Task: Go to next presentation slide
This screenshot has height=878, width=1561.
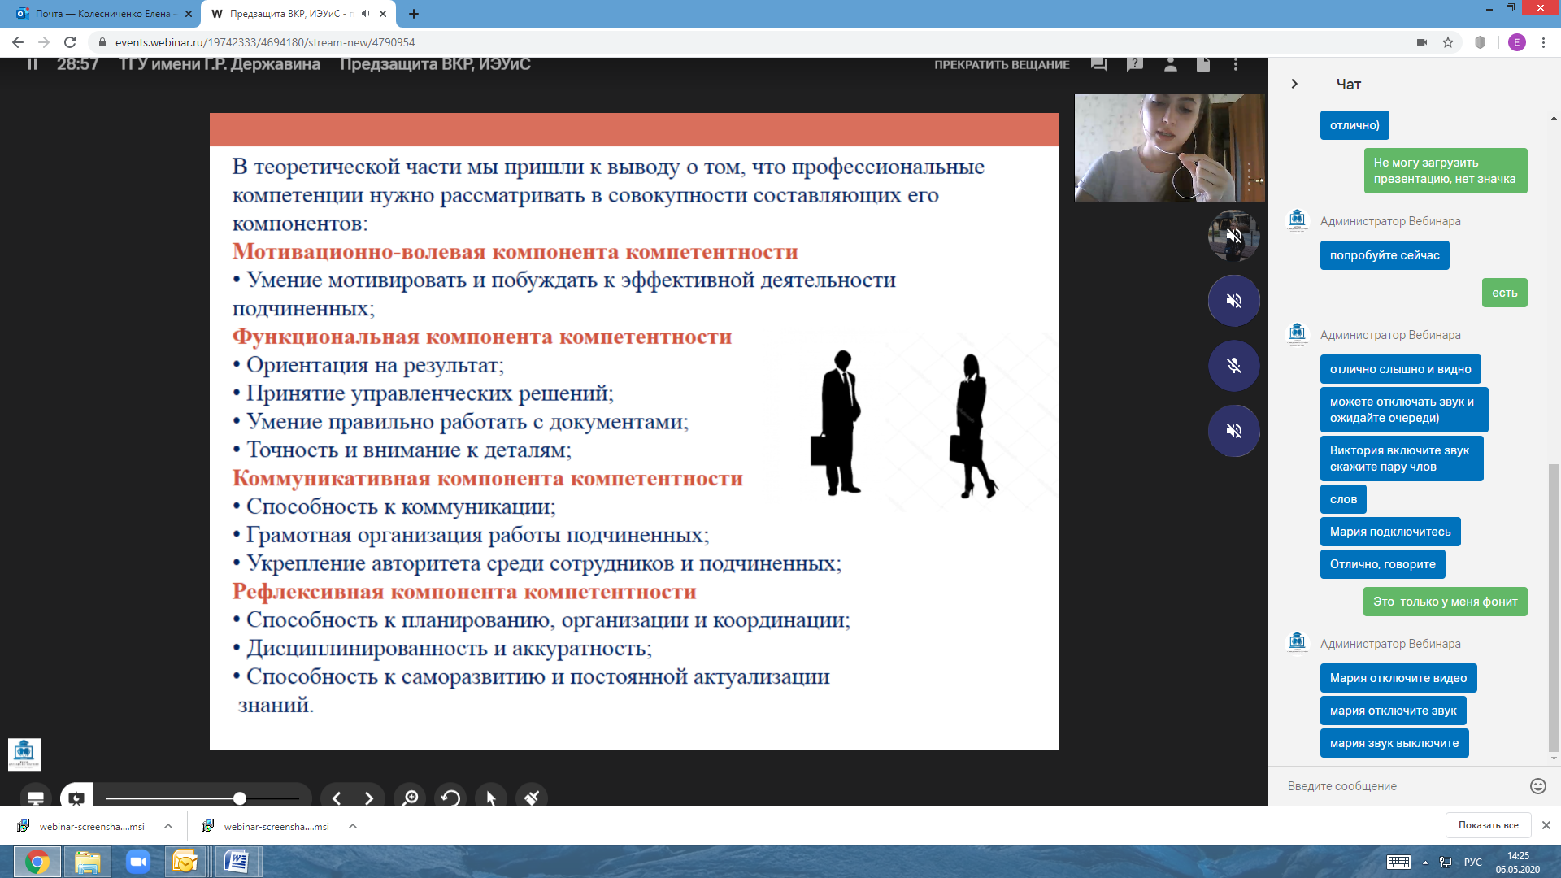Action: tap(369, 798)
